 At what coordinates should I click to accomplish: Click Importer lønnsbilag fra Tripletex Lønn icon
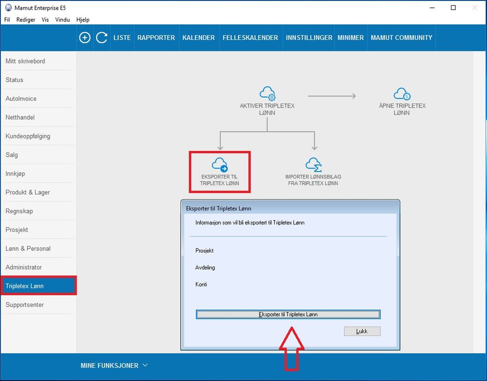(x=313, y=165)
